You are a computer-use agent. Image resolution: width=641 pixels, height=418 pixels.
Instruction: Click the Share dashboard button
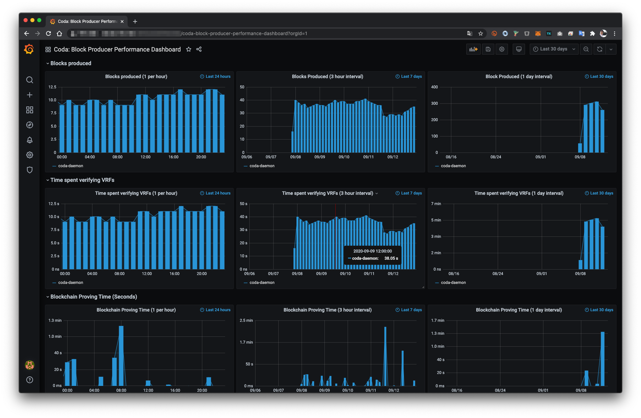(x=199, y=49)
